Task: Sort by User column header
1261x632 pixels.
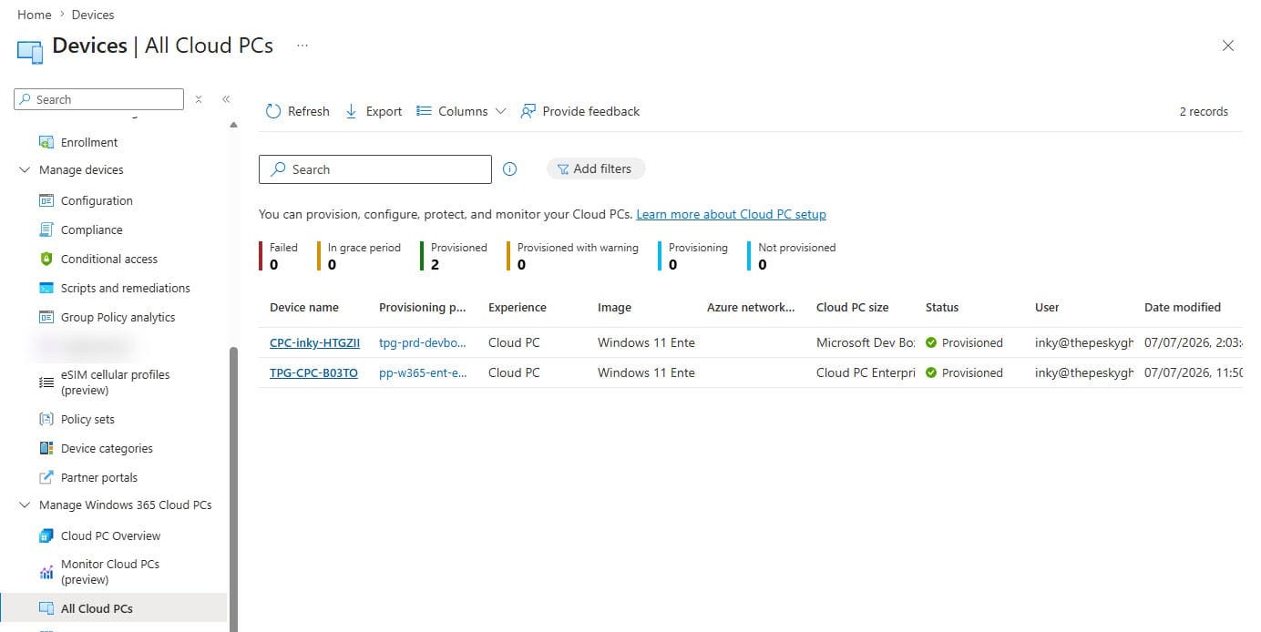Action: click(x=1047, y=307)
